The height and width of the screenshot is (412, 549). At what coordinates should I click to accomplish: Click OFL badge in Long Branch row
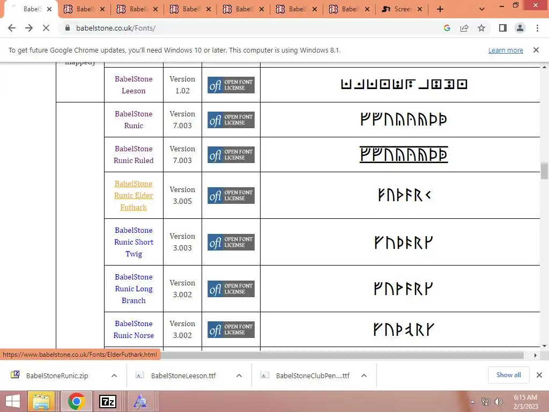click(231, 288)
